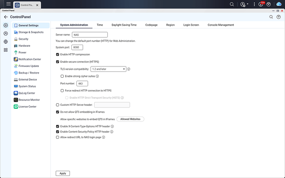Viewport: 285px width, 178px height.
Task: Select the System Administration tab
Action: [x=74, y=25]
